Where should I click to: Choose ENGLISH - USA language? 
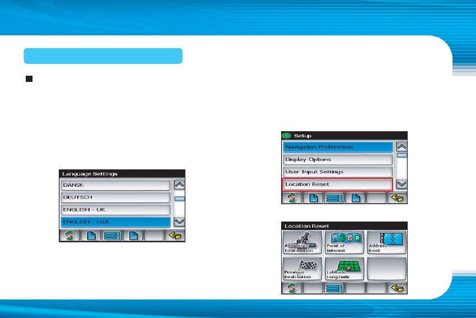point(116,222)
